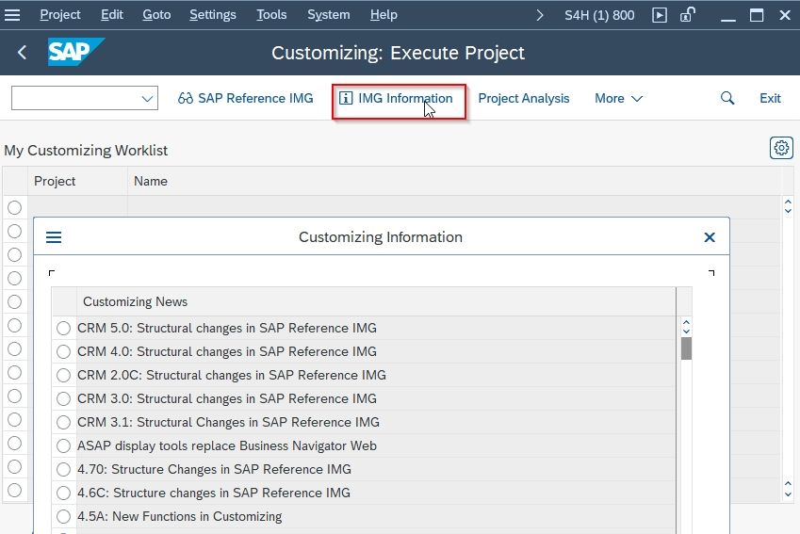Click 'CRM 2.0C: Structural changes in SAP Reference IMG'

pyautogui.click(x=232, y=375)
